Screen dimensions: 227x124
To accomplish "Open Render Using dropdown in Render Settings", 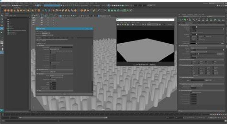I will point(48,35).
